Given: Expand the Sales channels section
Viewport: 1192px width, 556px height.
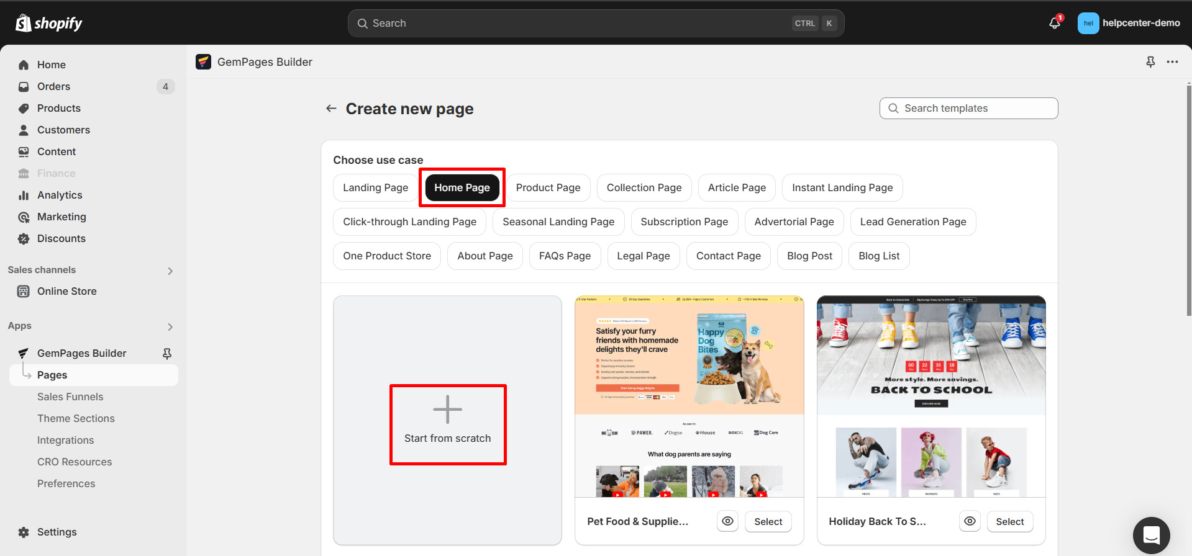Looking at the screenshot, I should pyautogui.click(x=170, y=271).
